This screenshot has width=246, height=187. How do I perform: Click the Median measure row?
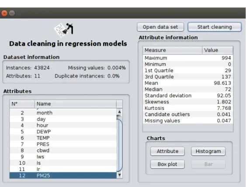tap(188, 89)
